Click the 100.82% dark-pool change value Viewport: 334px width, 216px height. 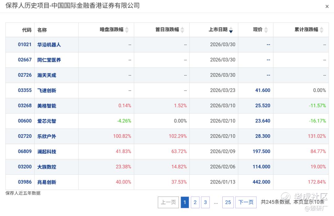122,136
